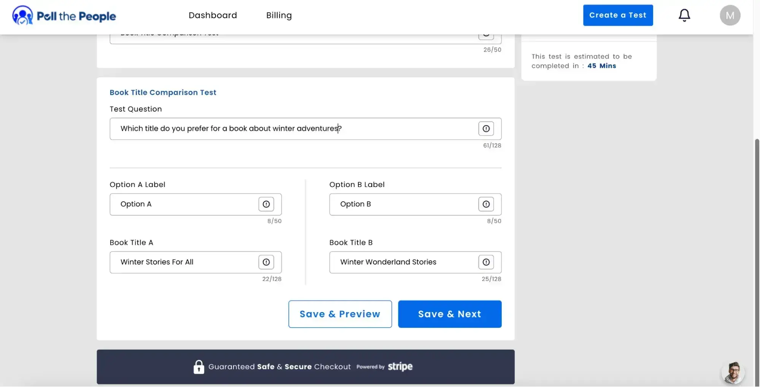Image resolution: width=760 pixels, height=387 pixels.
Task: Click info icon in Book Title A field
Action: 266,262
